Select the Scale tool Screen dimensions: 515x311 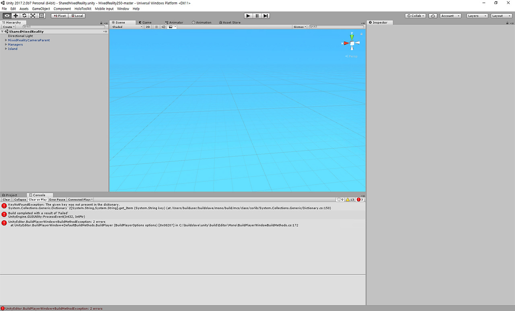(x=33, y=16)
